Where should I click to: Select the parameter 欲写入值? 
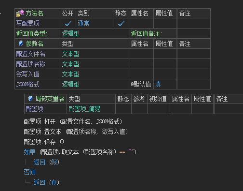point(27,74)
